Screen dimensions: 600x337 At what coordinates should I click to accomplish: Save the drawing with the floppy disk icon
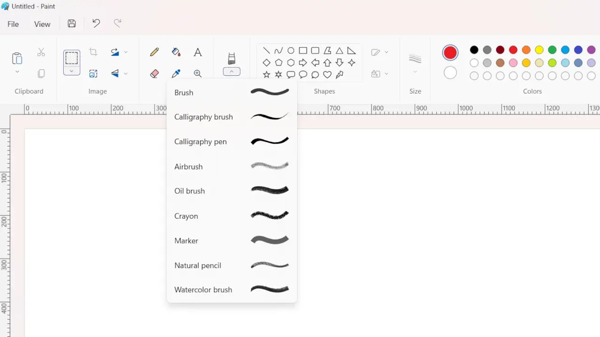click(72, 23)
